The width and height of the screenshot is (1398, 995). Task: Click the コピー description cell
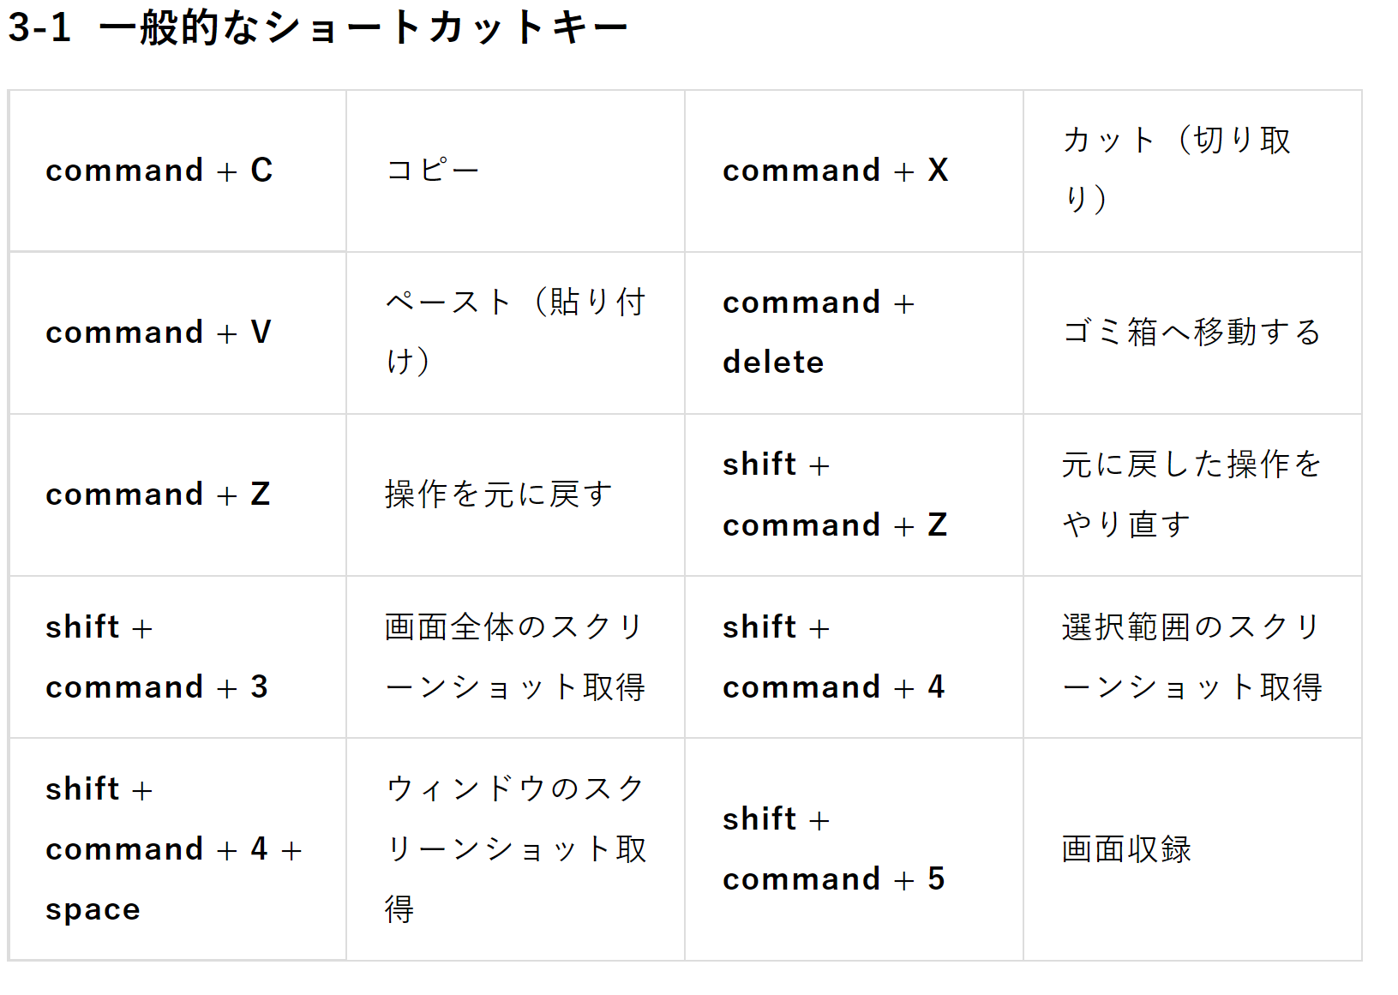click(x=515, y=171)
